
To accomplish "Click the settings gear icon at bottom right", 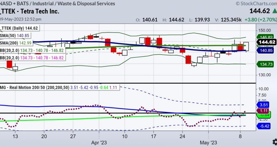I will (275, 142).
